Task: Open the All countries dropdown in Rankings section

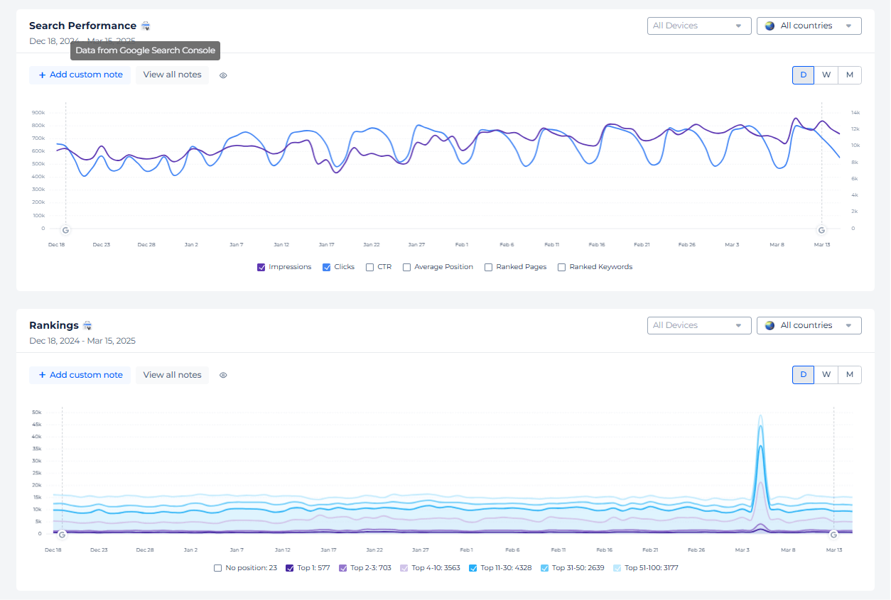Action: [809, 324]
